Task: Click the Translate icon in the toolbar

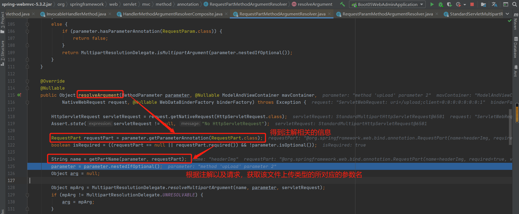Action: coord(494,4)
